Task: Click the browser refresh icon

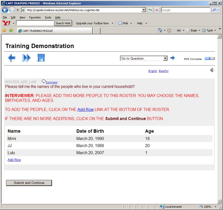Action: click(x=150, y=10)
